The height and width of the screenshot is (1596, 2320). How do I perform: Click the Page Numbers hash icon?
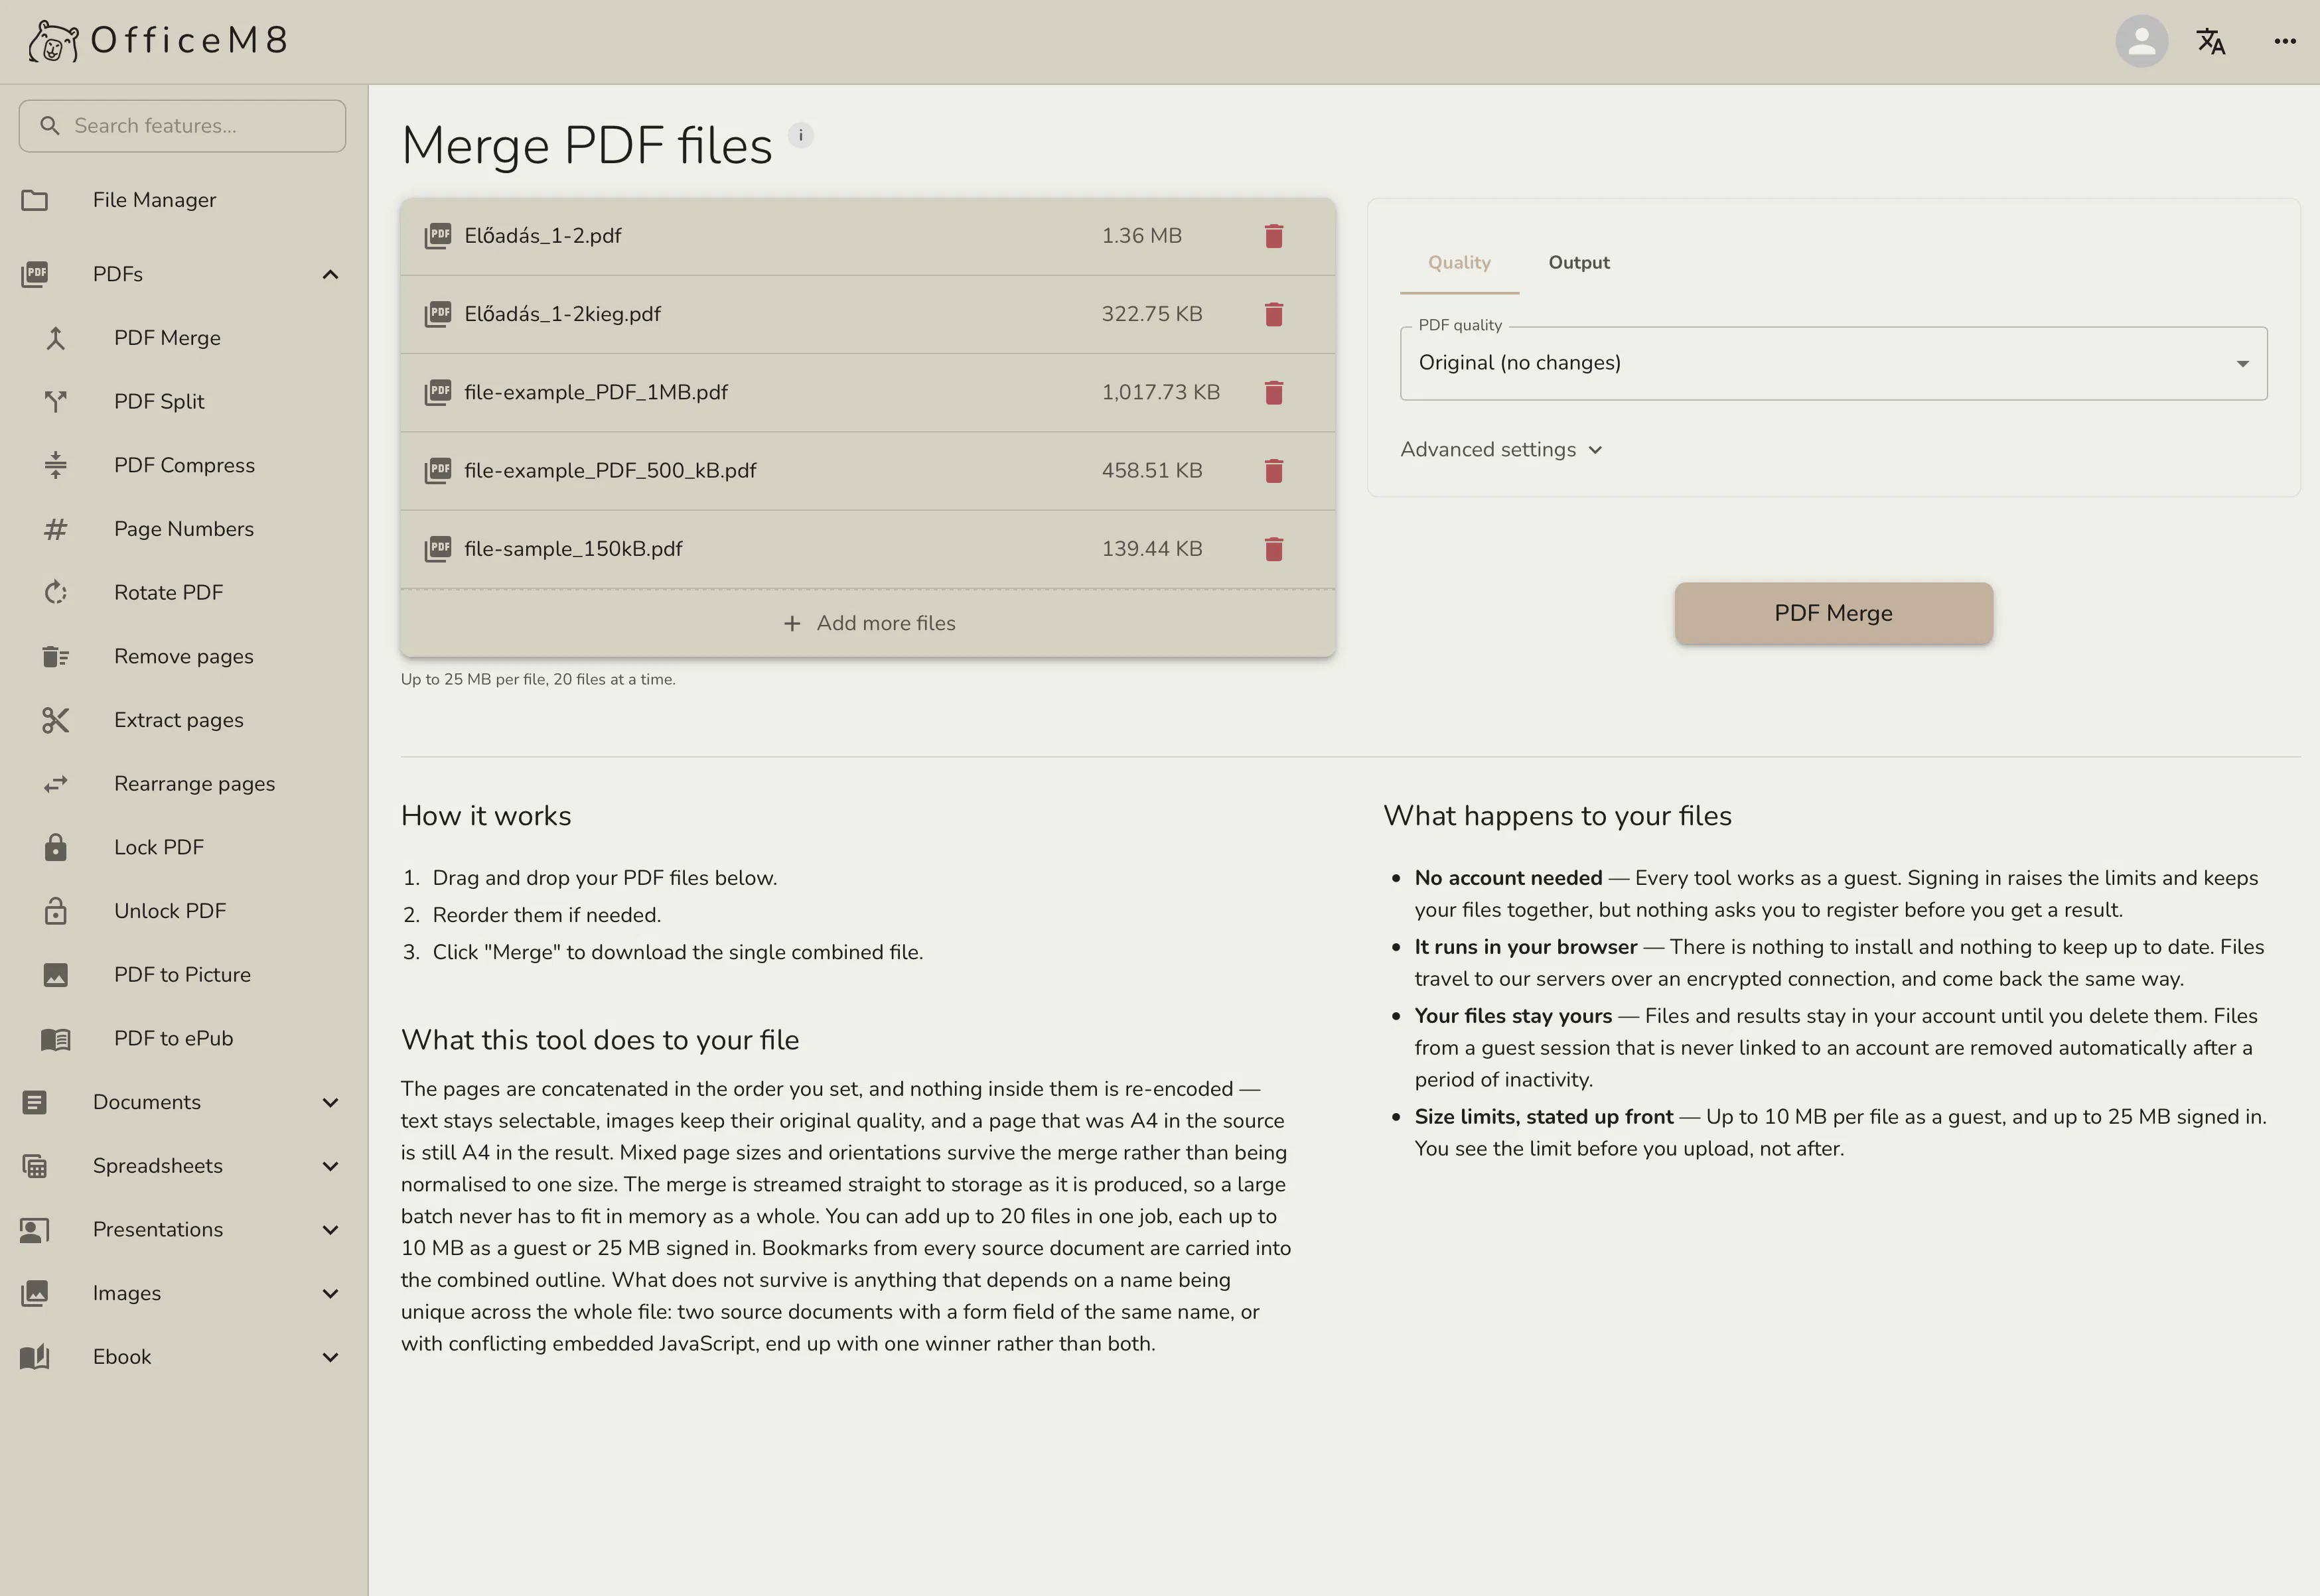pyautogui.click(x=56, y=529)
